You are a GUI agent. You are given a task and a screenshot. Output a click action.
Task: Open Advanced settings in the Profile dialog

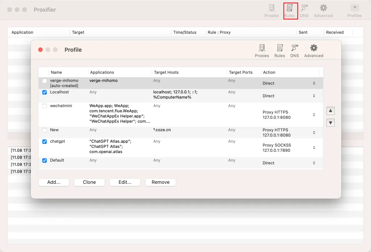tap(313, 50)
